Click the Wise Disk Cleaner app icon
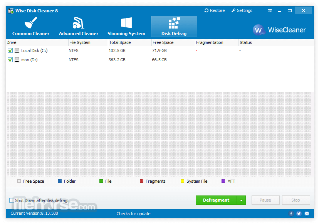The width and height of the screenshot is (319, 224). pos(11,10)
